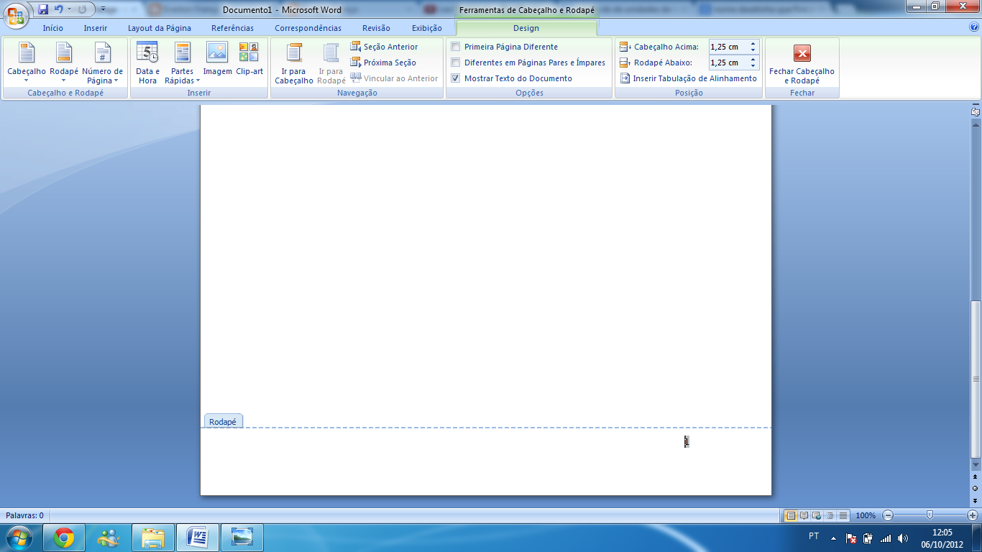This screenshot has height=552, width=982.
Task: Open the Rodapé footer gallery
Action: [64, 63]
